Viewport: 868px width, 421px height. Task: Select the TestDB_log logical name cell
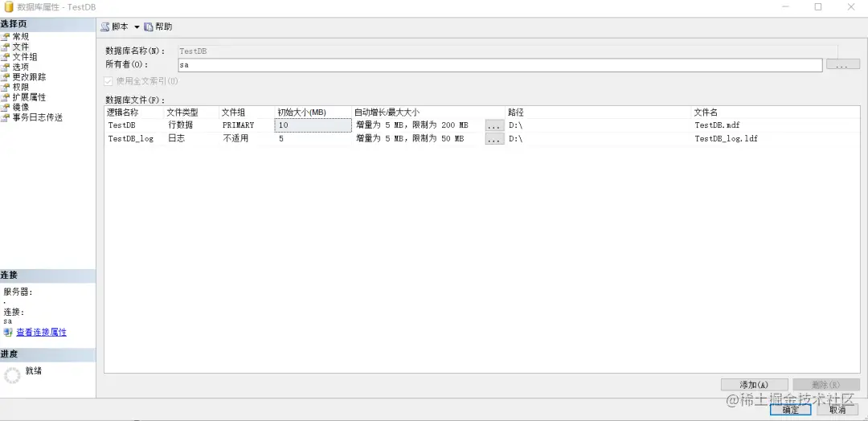point(134,139)
